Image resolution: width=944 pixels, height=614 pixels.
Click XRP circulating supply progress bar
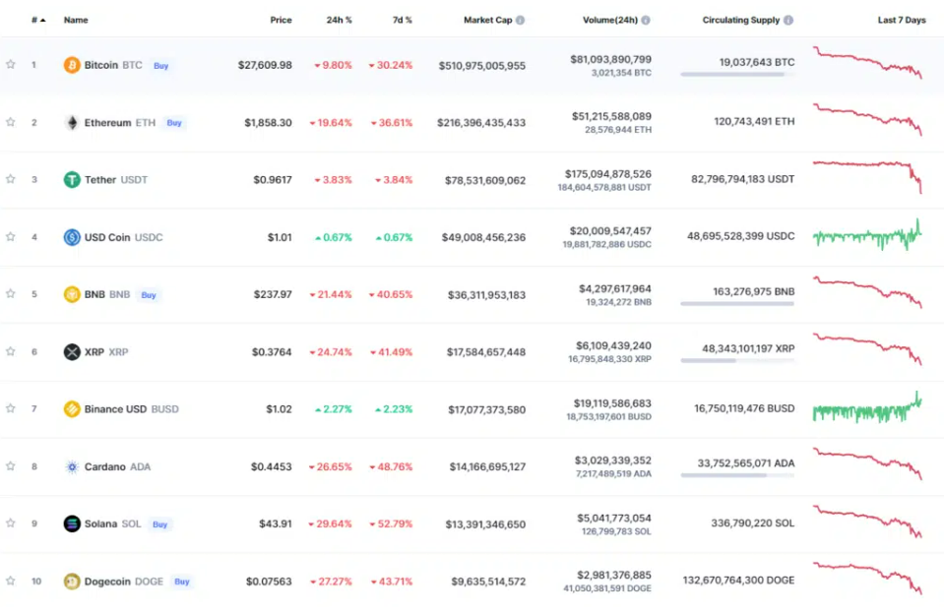click(x=737, y=360)
